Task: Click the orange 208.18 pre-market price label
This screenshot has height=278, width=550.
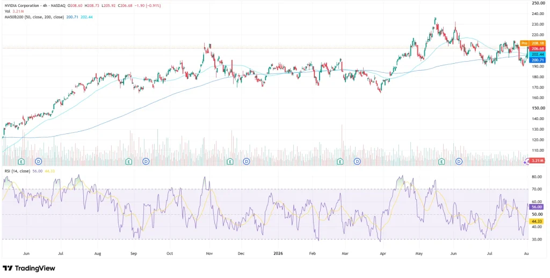Action: [537, 43]
